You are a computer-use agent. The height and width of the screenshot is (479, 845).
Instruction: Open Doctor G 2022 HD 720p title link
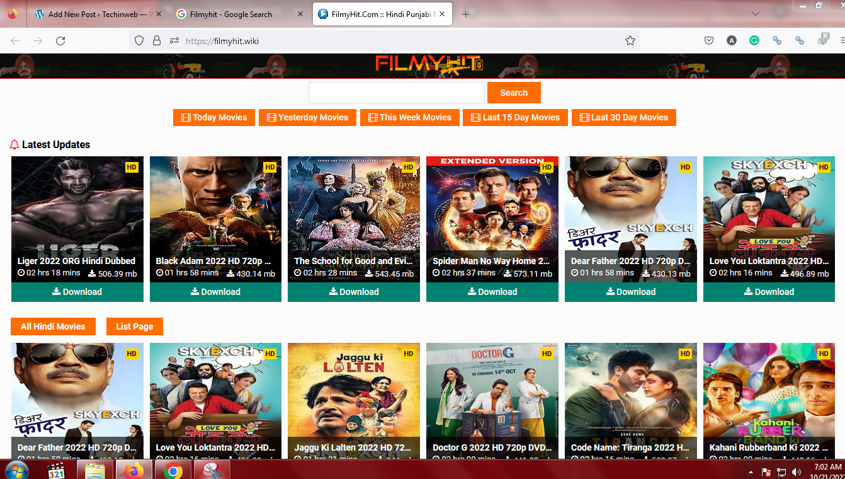(x=492, y=447)
